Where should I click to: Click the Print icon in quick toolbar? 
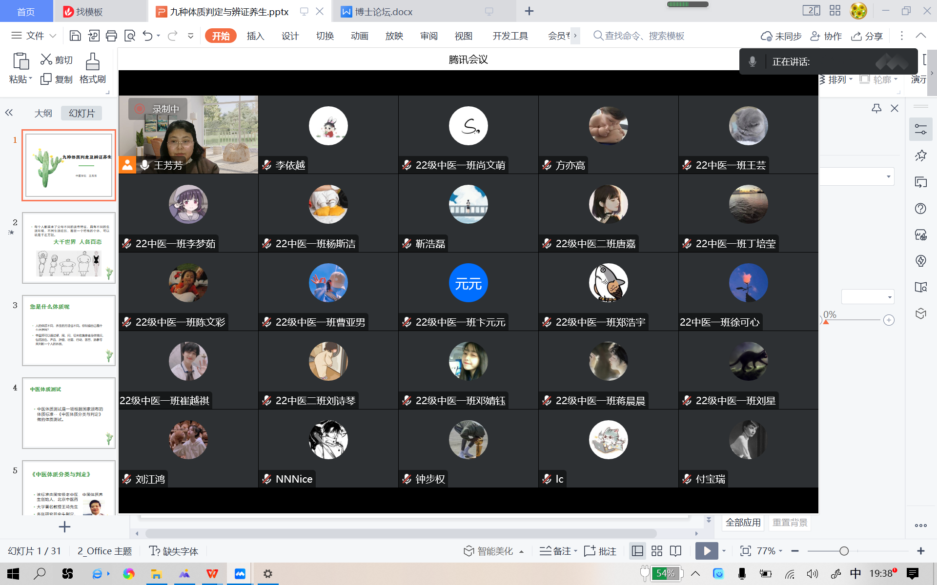pyautogui.click(x=111, y=36)
